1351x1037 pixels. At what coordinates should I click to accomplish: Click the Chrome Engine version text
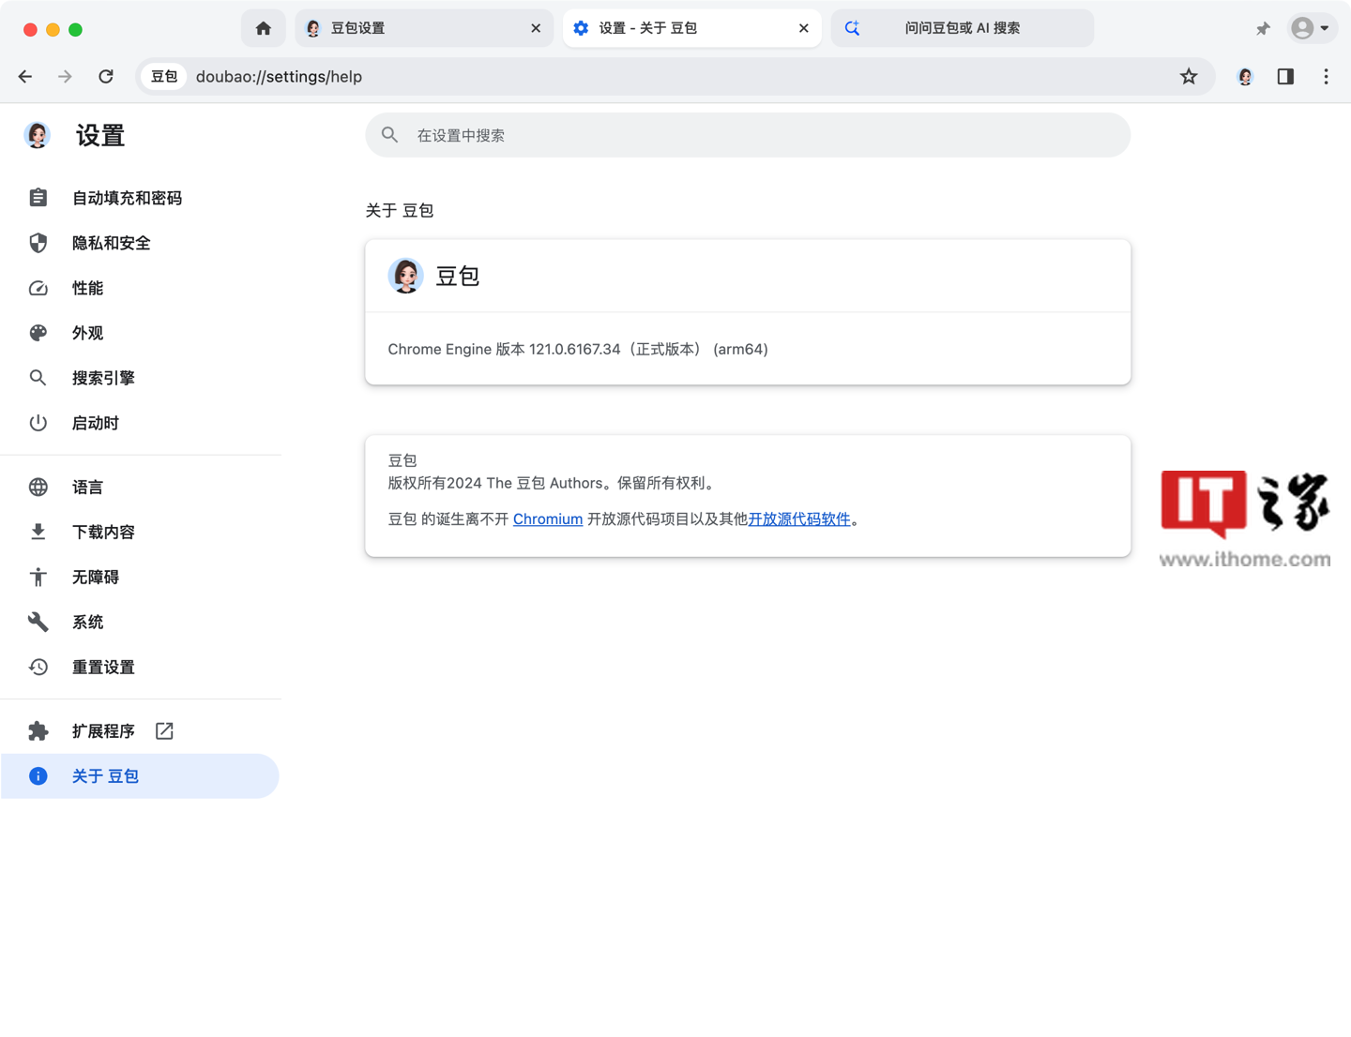coord(578,349)
